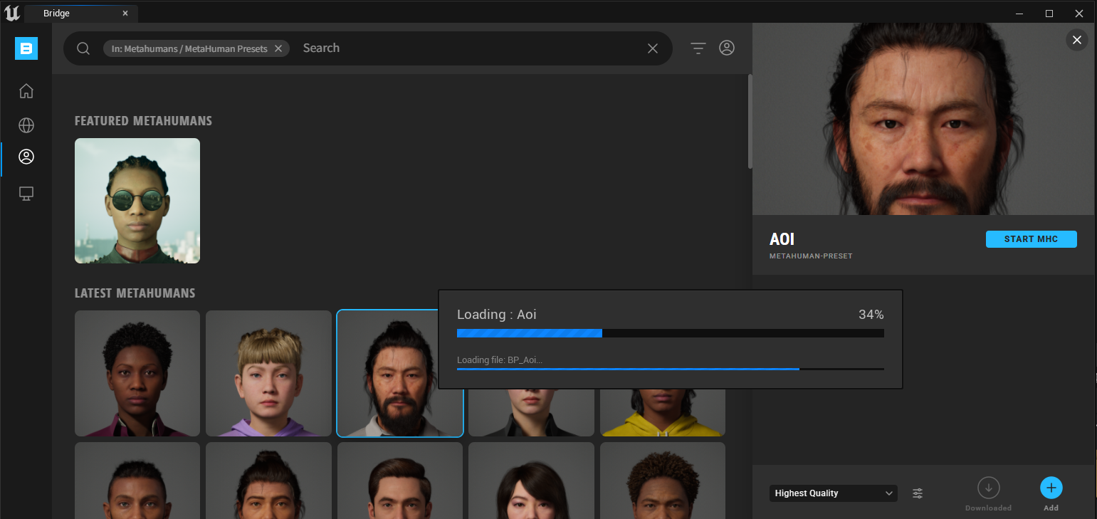Remove the MetaHuman Presets filter chip
This screenshot has width=1097, height=519.
(278, 48)
